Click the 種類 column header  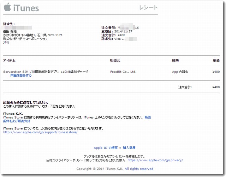pyautogui.click(x=175, y=60)
